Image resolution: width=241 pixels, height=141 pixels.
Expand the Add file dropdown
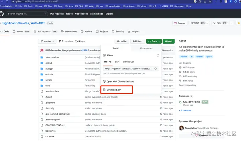coord(138,41)
